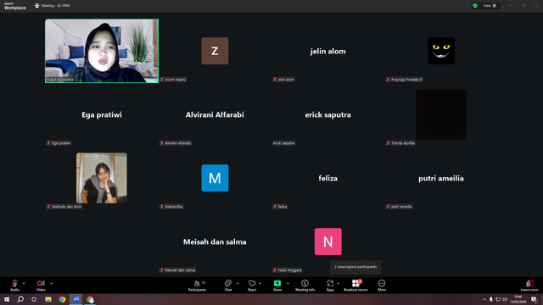Open the More options menu
Image resolution: width=543 pixels, height=305 pixels.
(382, 286)
